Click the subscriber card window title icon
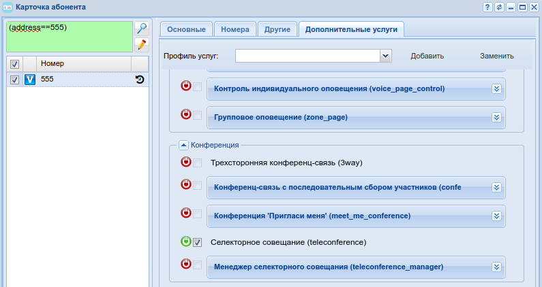The width and height of the screenshot is (542, 287). 7,7
